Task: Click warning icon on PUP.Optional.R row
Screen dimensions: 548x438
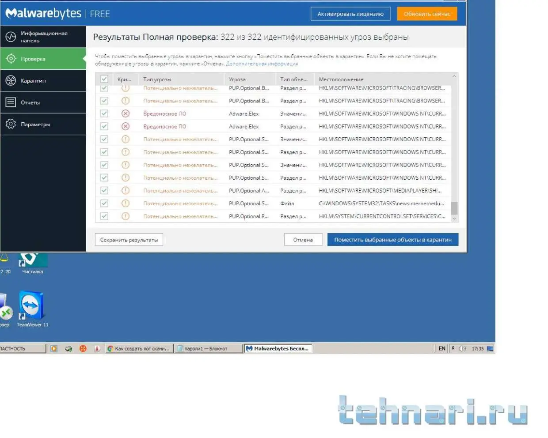Action: coord(126,216)
